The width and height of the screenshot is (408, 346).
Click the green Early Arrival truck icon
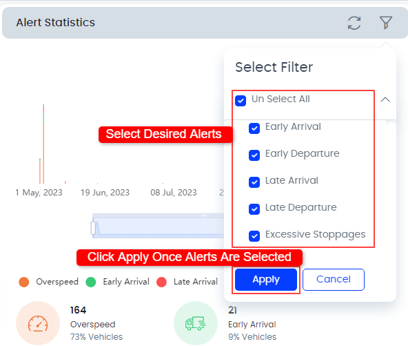pyautogui.click(x=196, y=323)
